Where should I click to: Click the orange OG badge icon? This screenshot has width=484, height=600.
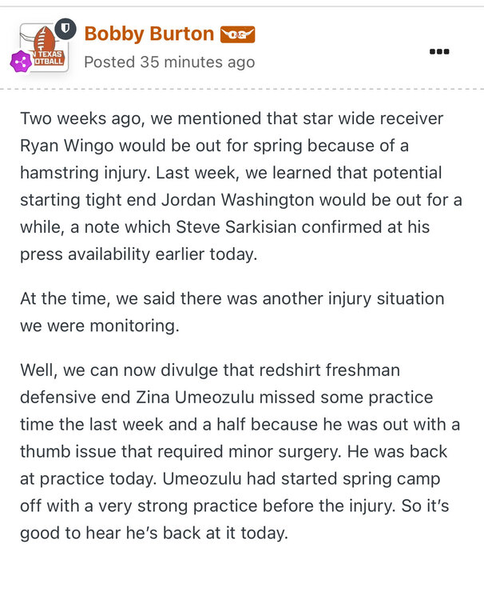(x=237, y=34)
